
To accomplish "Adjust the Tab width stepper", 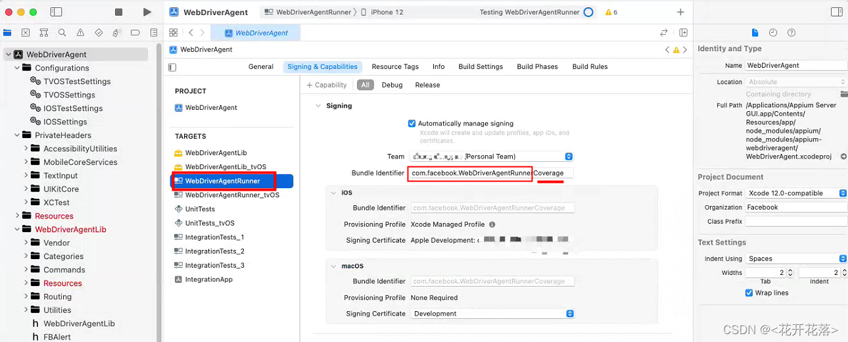I will 790,272.
